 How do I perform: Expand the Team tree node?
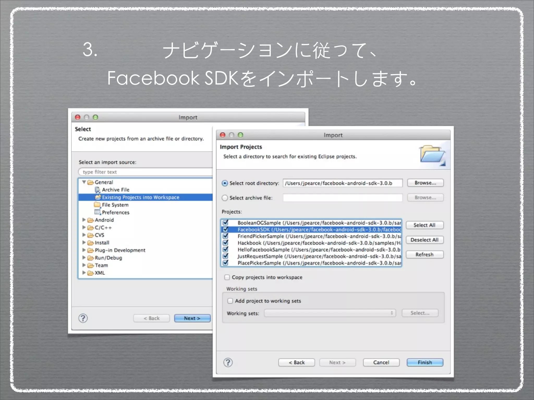tap(84, 265)
